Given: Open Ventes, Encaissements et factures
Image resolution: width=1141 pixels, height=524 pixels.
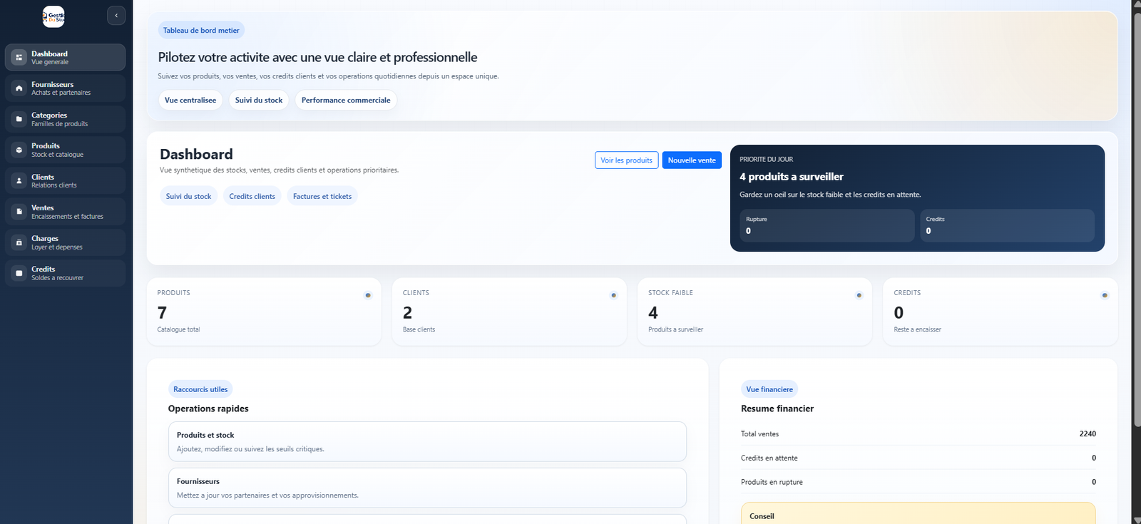Looking at the screenshot, I should [x=65, y=212].
